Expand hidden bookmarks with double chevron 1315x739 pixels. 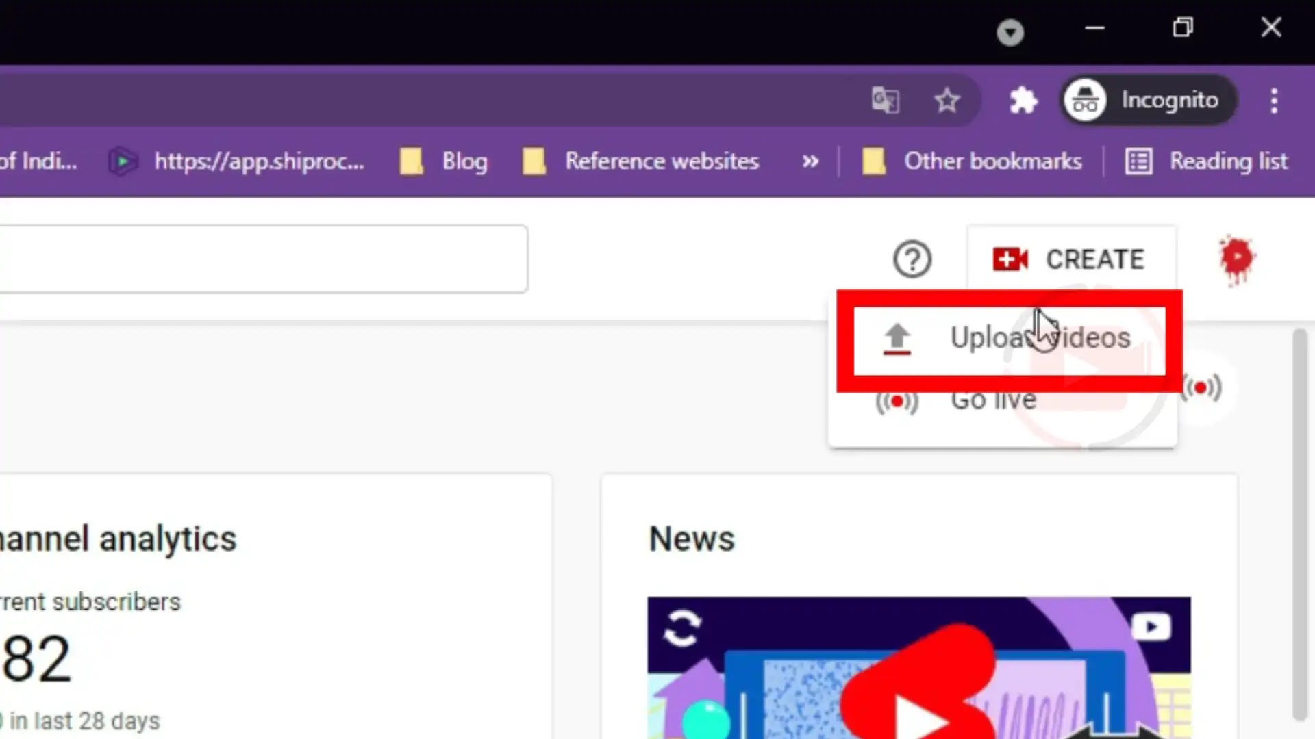tap(810, 162)
